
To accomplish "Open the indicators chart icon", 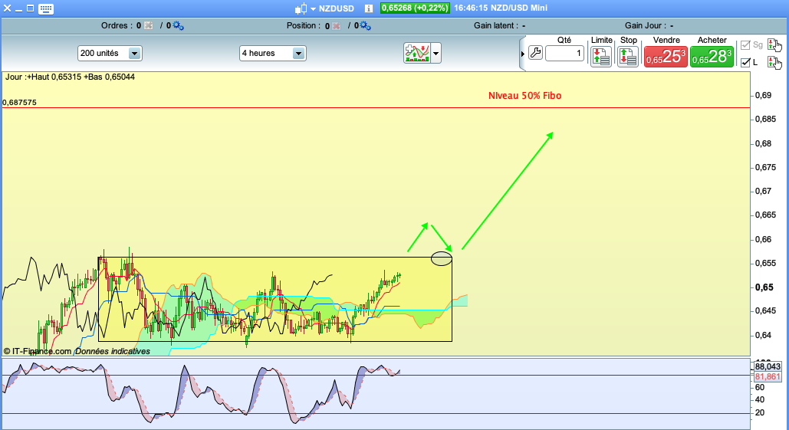I will (416, 53).
